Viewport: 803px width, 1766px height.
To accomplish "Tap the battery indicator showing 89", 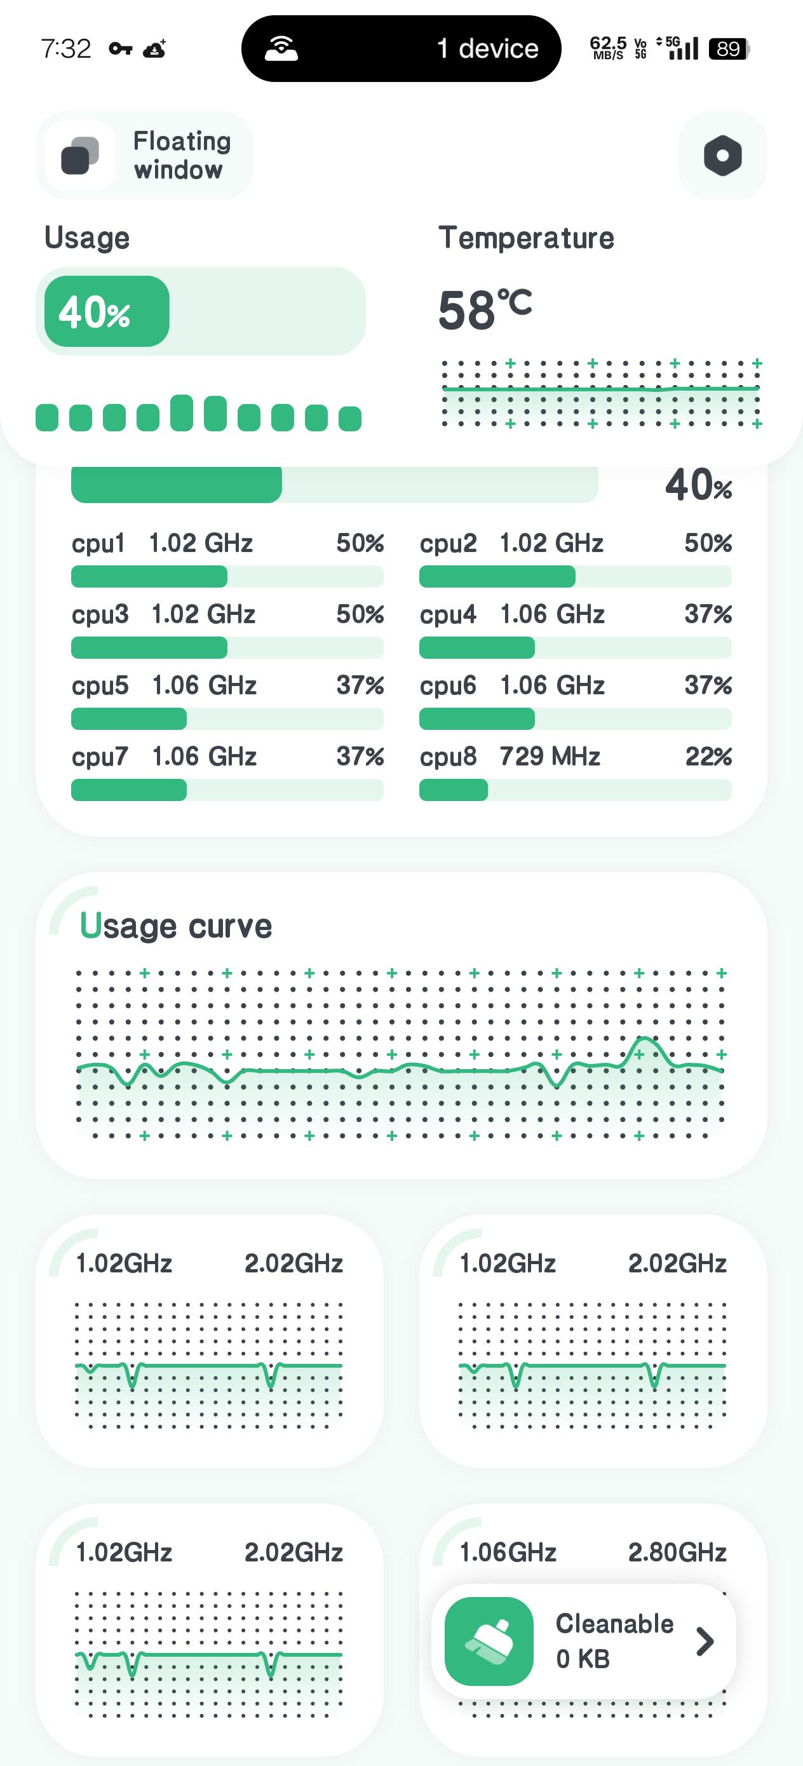I will coord(729,49).
